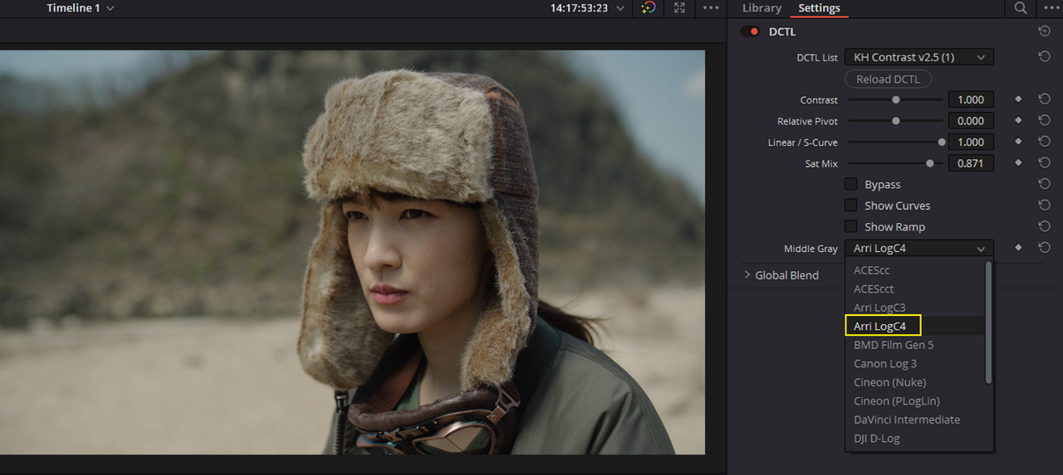
Task: Enable the Bypass checkbox
Action: point(851,184)
